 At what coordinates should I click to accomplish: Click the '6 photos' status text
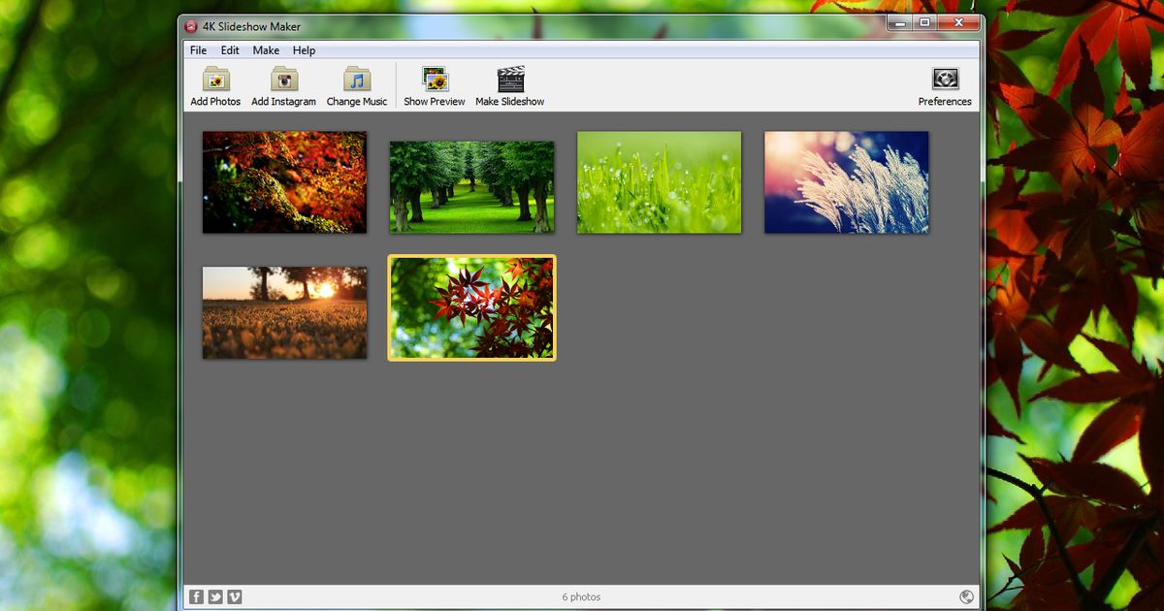pyautogui.click(x=581, y=597)
